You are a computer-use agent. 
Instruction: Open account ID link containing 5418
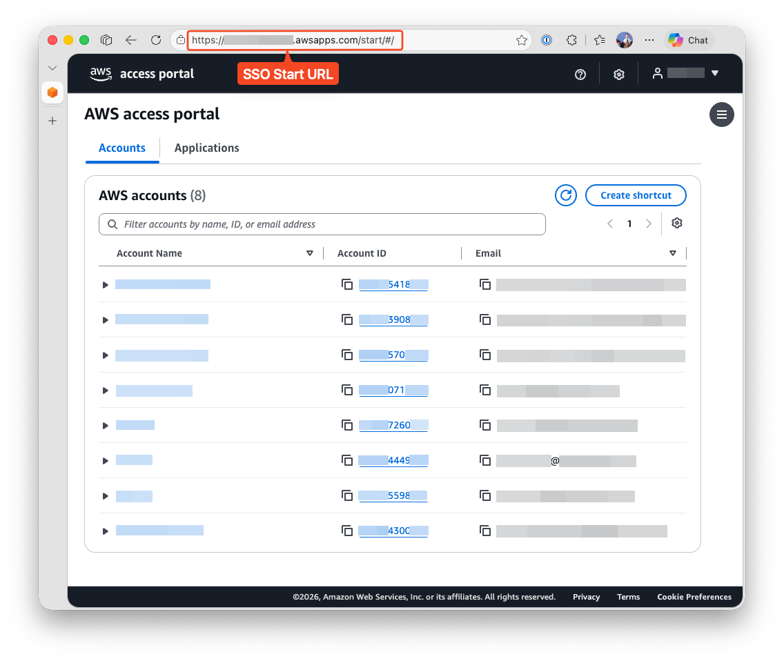pos(393,284)
